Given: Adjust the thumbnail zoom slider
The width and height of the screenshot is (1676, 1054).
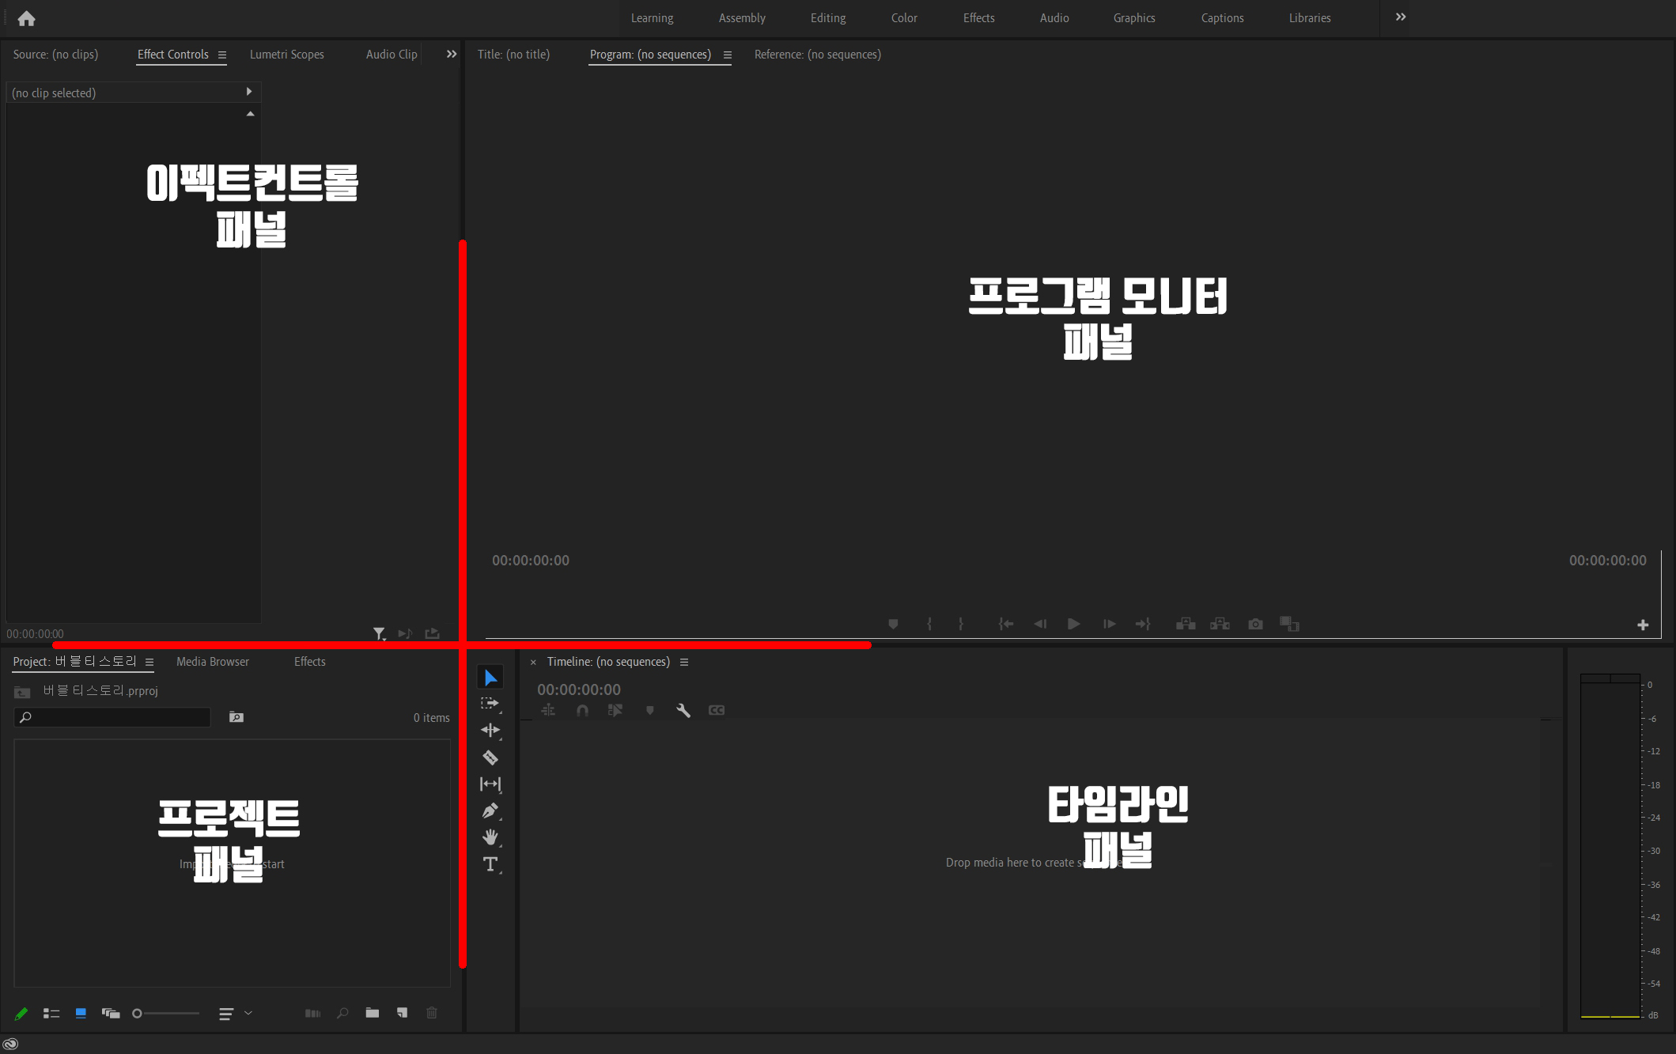Looking at the screenshot, I should point(138,1013).
